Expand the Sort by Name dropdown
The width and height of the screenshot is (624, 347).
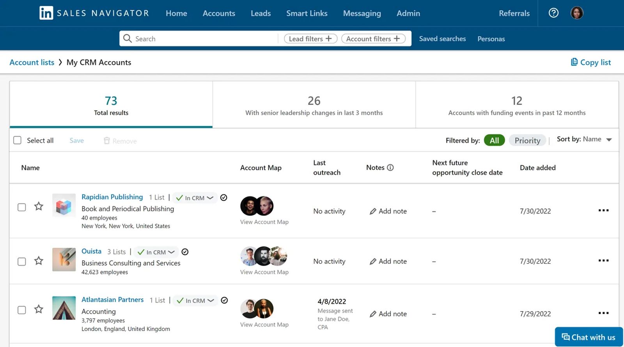pos(584,139)
